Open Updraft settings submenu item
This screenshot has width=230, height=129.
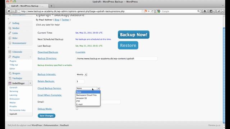tap(13, 114)
